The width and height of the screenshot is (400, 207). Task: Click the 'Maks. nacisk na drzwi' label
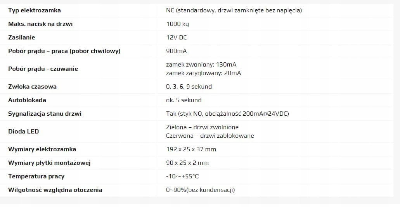pos(40,24)
